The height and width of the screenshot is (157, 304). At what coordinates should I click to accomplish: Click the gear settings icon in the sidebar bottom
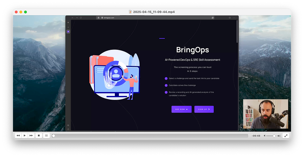(68, 125)
